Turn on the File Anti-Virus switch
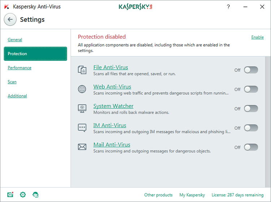Image resolution: width=271 pixels, height=202 pixels. tap(251, 70)
